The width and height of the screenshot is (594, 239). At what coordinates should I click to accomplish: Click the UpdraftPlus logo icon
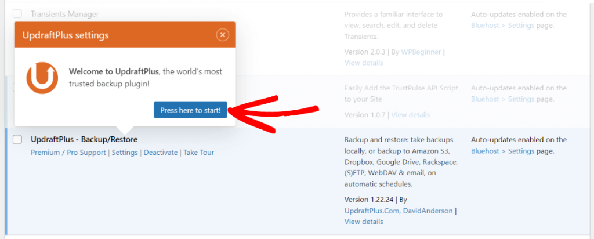point(42,78)
